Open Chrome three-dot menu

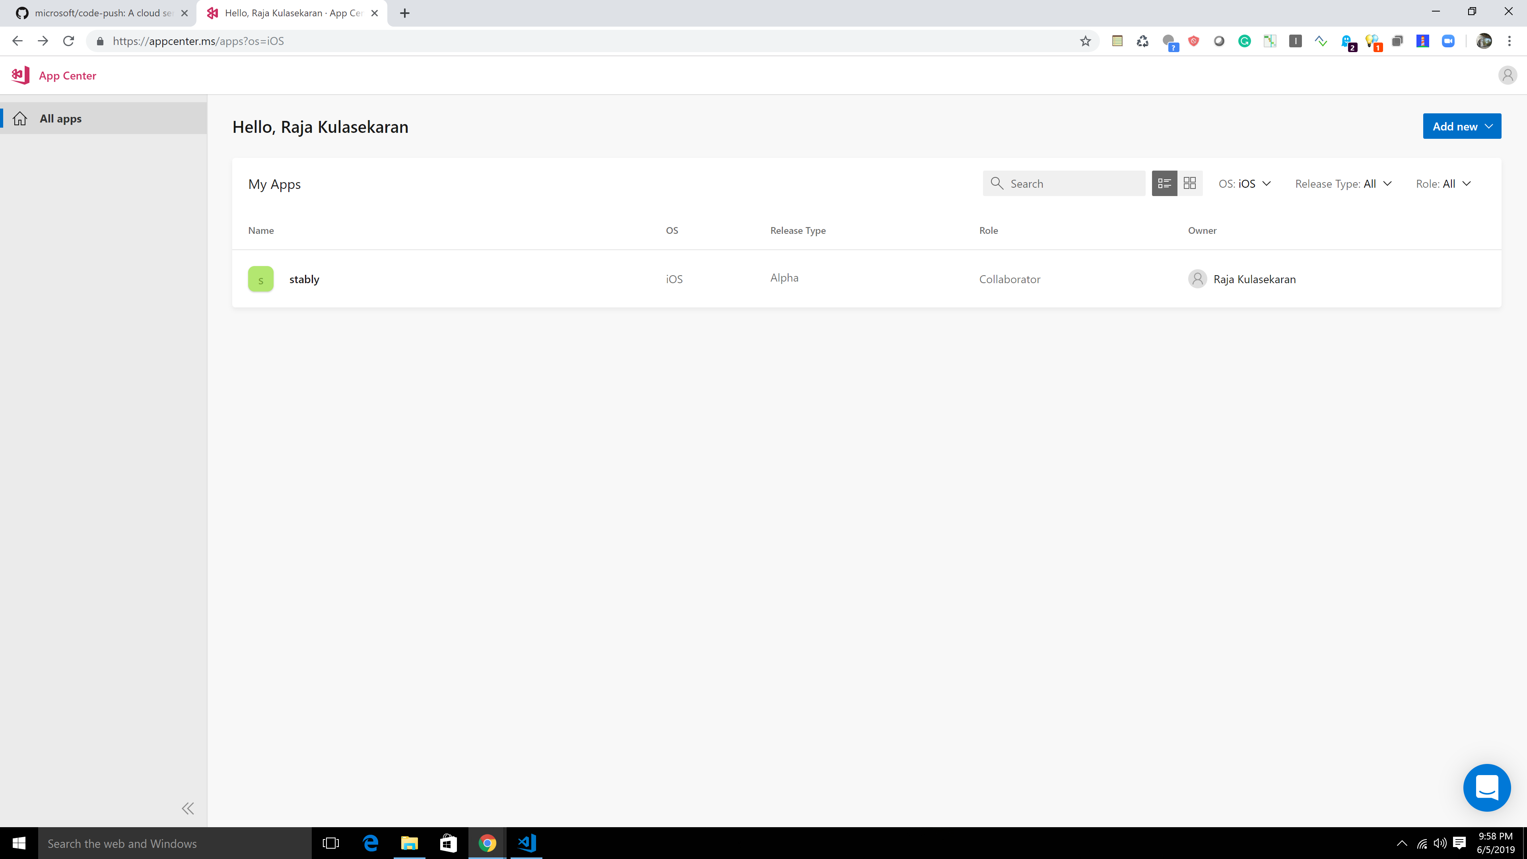pyautogui.click(x=1510, y=41)
